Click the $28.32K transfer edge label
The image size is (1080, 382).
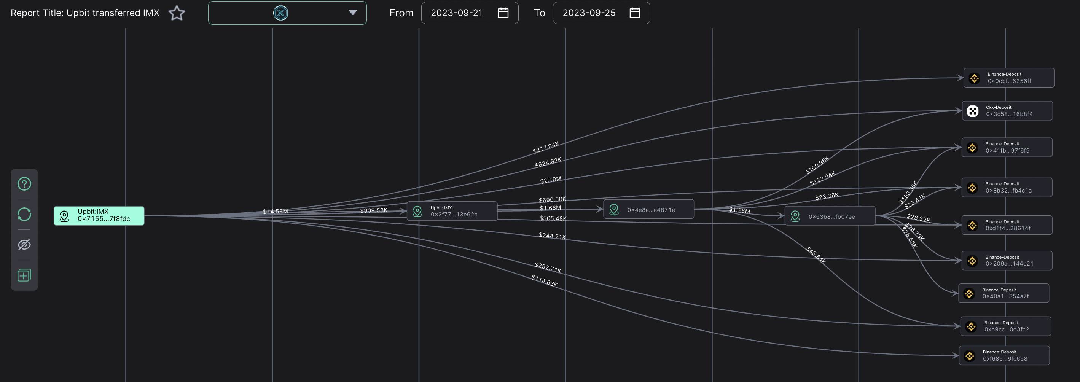tap(918, 218)
